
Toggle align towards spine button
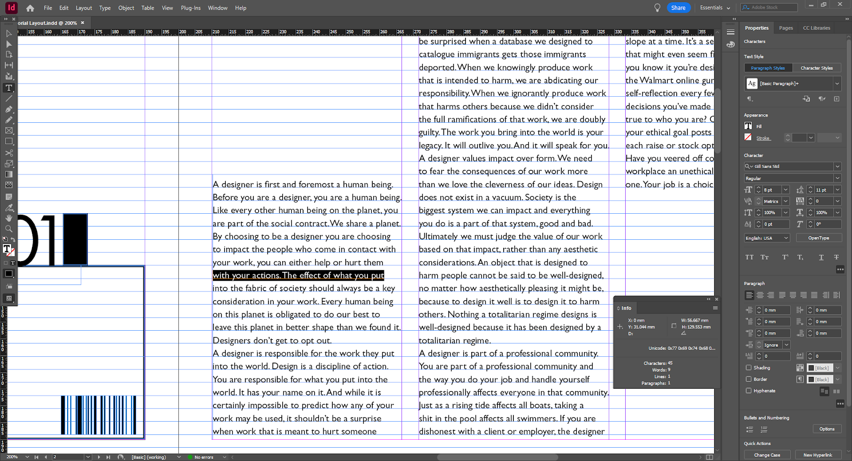click(x=826, y=295)
